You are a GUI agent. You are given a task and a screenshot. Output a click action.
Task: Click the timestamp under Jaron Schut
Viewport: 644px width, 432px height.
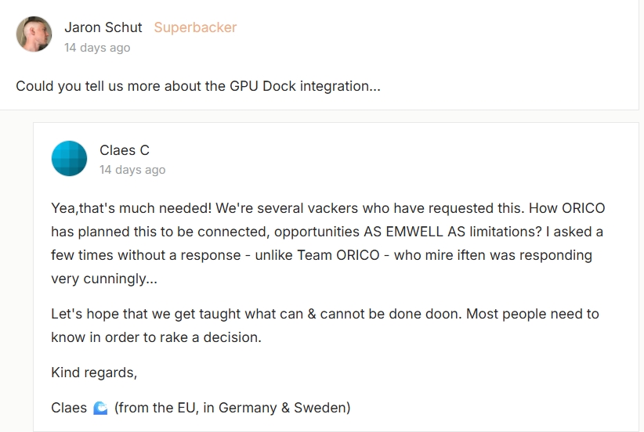point(97,48)
